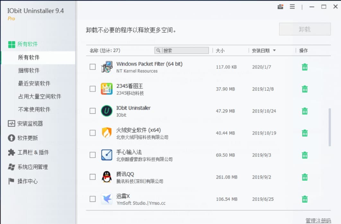Click the puzzle piece icon for 工具栏 & 插件
The height and width of the screenshot is (224, 341).
[11, 152]
